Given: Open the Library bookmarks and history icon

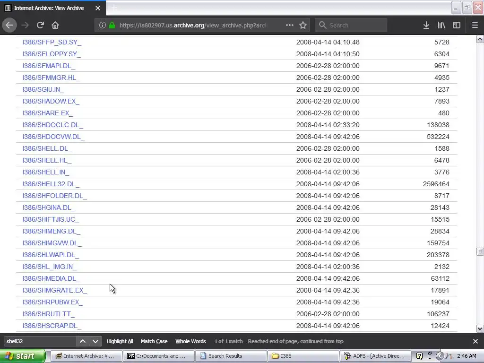Looking at the screenshot, I should [441, 25].
